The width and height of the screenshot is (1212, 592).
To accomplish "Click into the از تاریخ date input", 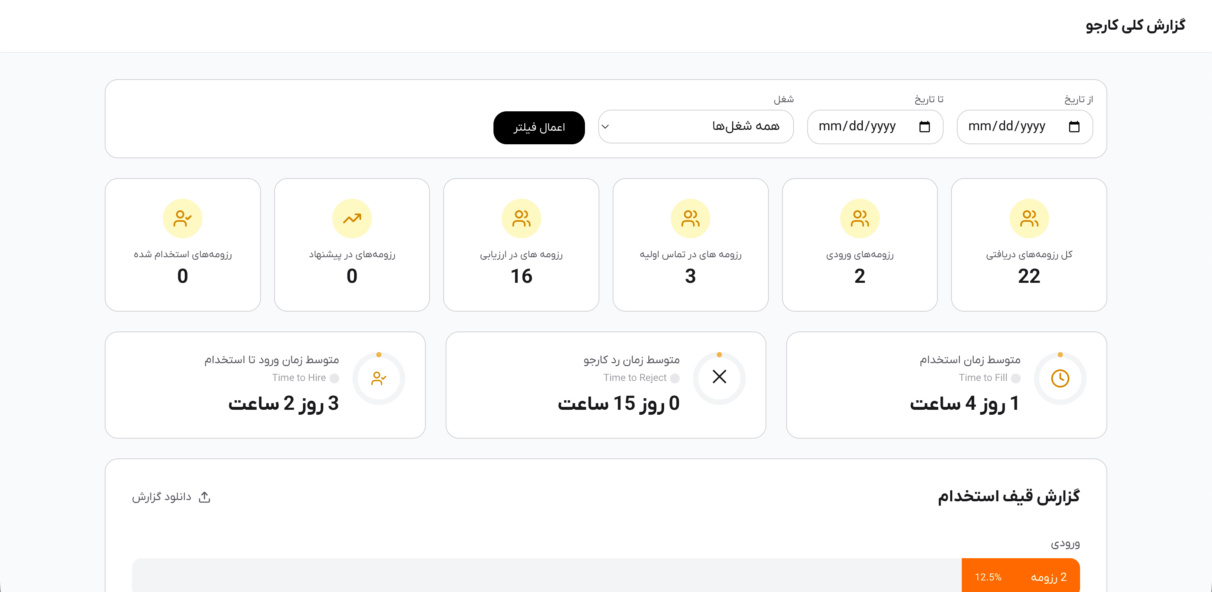I will [1007, 127].
